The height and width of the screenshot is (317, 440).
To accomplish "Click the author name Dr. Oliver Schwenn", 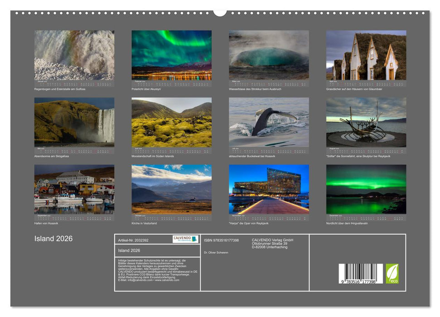I will point(216,252).
